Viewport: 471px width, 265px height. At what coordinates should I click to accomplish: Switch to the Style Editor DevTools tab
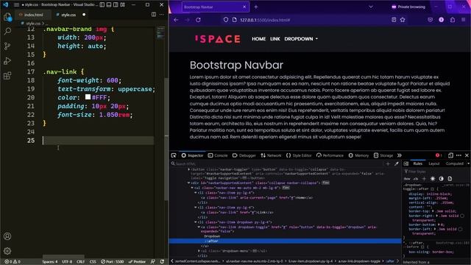pos(299,155)
